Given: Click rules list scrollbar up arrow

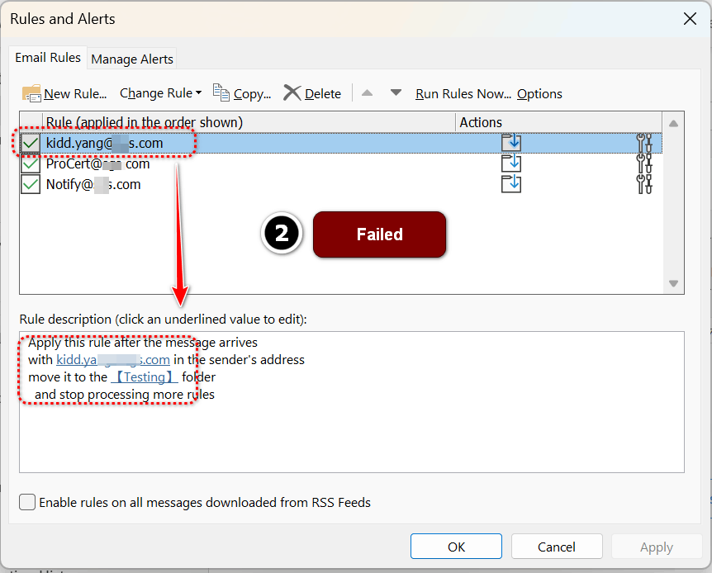Looking at the screenshot, I should [673, 123].
